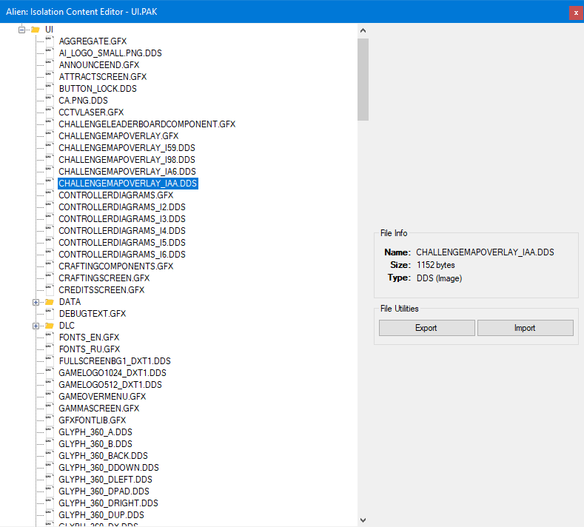Select CONTROLLERDIAGRAMS_I6.DDS file
584x527 pixels.
122,255
